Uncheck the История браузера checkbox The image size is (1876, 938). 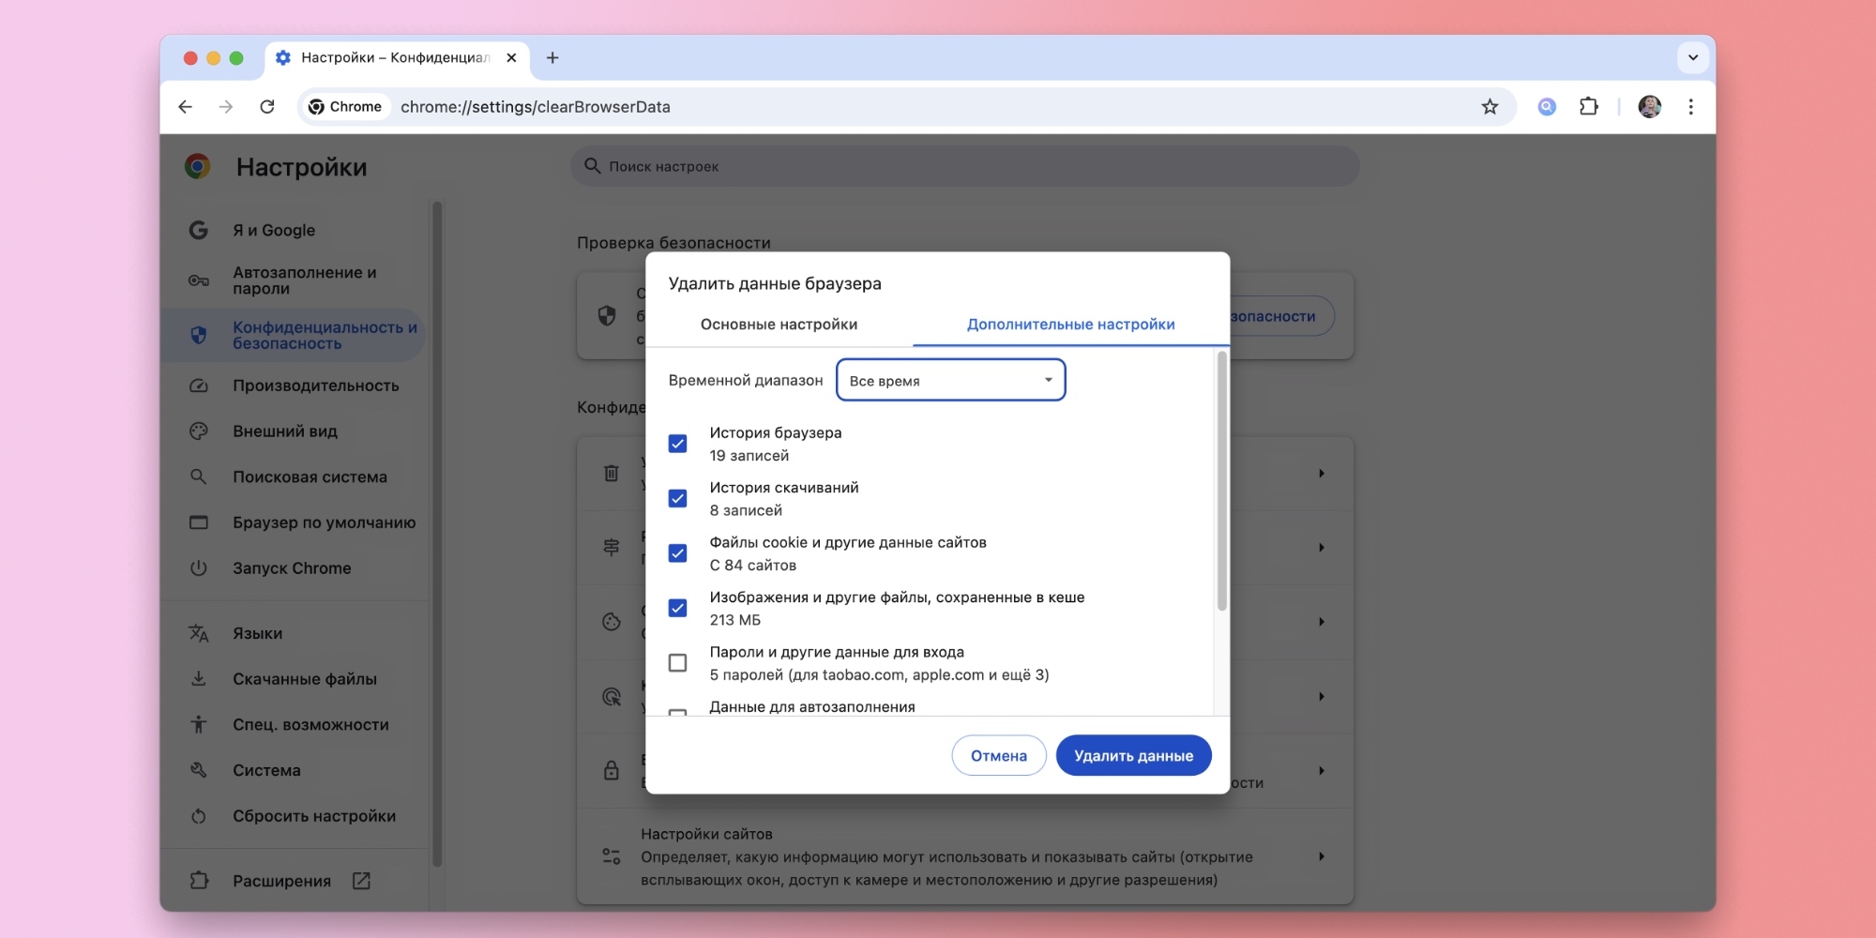coord(677,444)
